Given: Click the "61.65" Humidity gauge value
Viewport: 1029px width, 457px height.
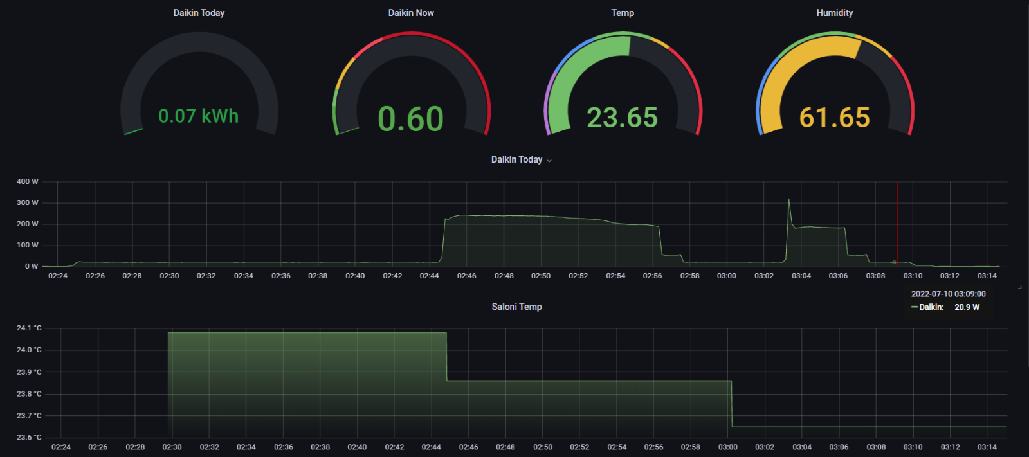Looking at the screenshot, I should (x=835, y=118).
